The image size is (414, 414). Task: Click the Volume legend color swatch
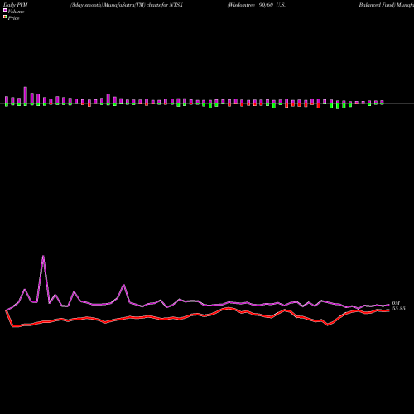click(x=5, y=10)
